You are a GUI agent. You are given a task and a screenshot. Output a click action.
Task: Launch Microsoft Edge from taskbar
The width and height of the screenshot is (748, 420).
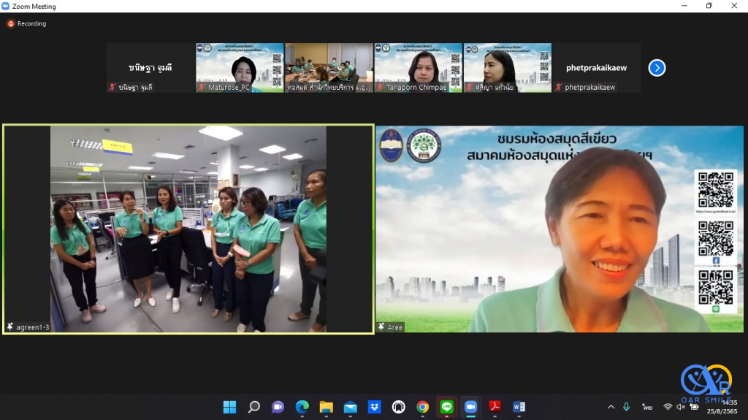pyautogui.click(x=302, y=407)
